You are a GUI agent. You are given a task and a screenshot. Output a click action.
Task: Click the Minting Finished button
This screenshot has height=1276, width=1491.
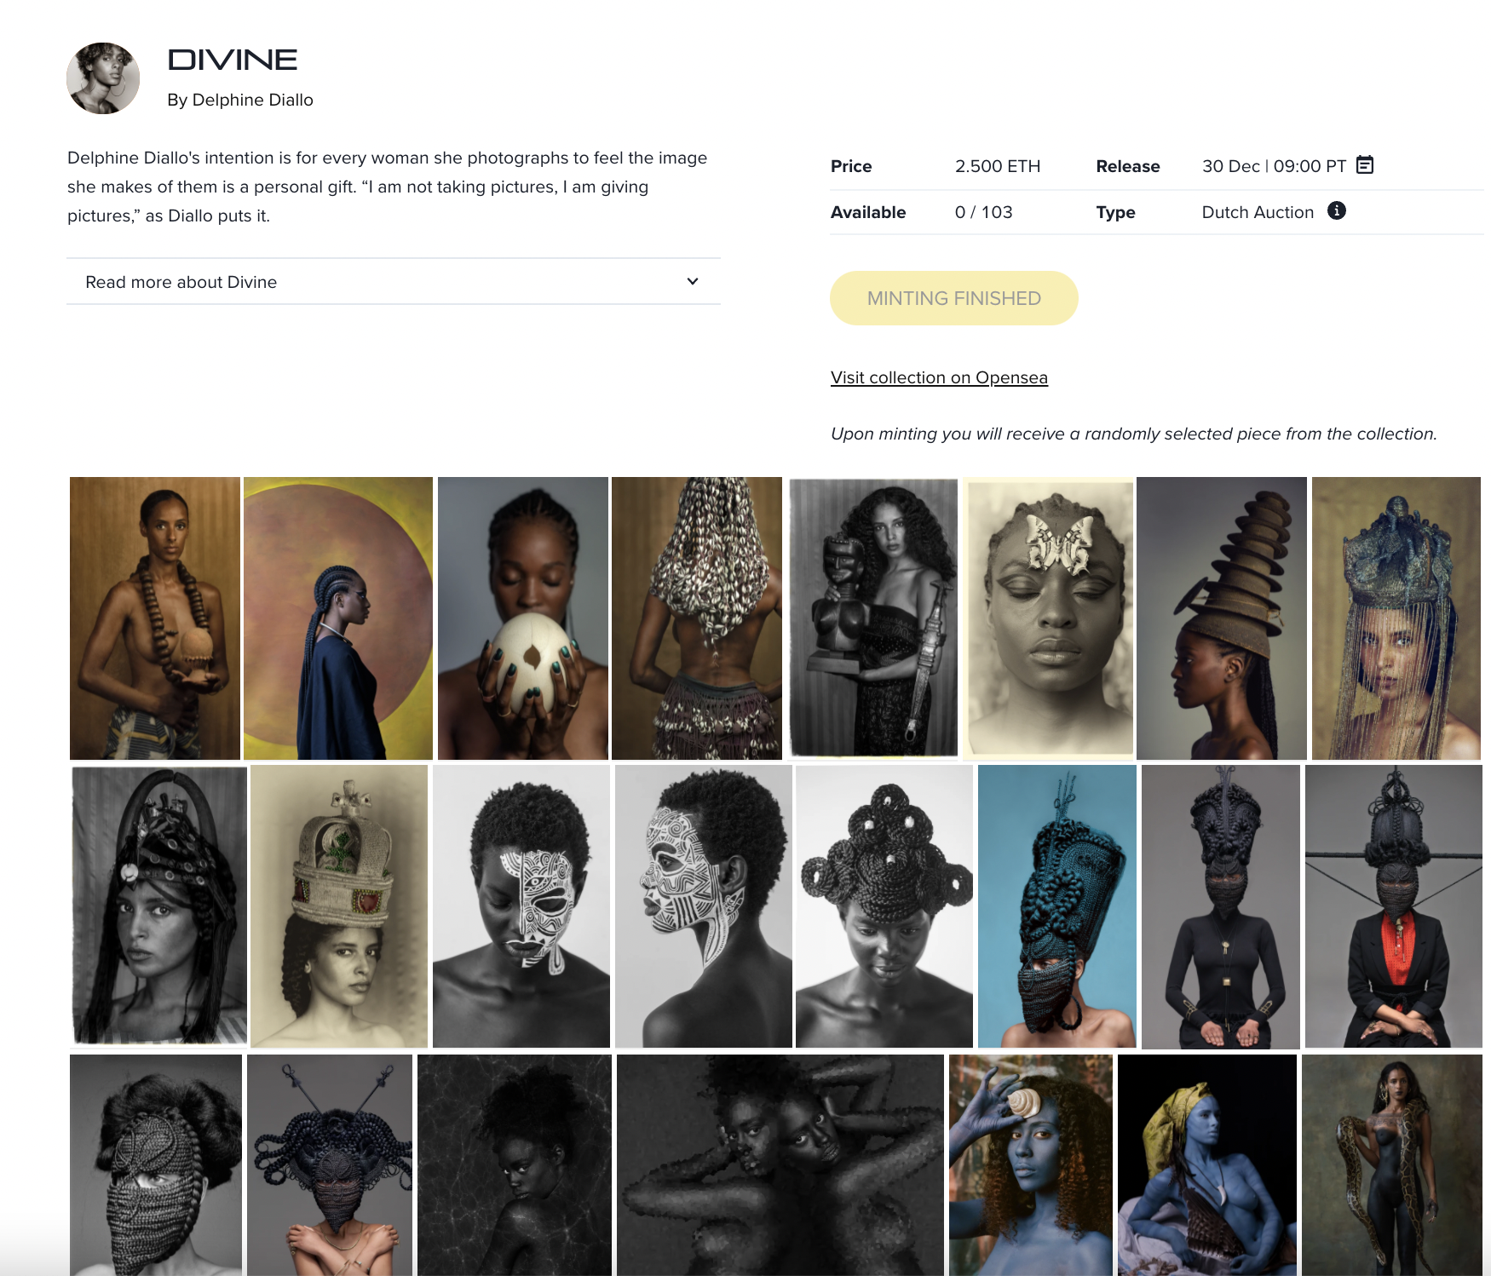953,298
